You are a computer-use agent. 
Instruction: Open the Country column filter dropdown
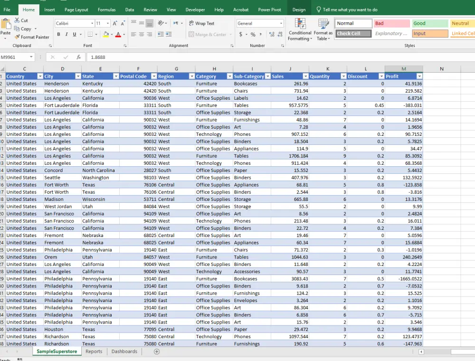click(40, 76)
